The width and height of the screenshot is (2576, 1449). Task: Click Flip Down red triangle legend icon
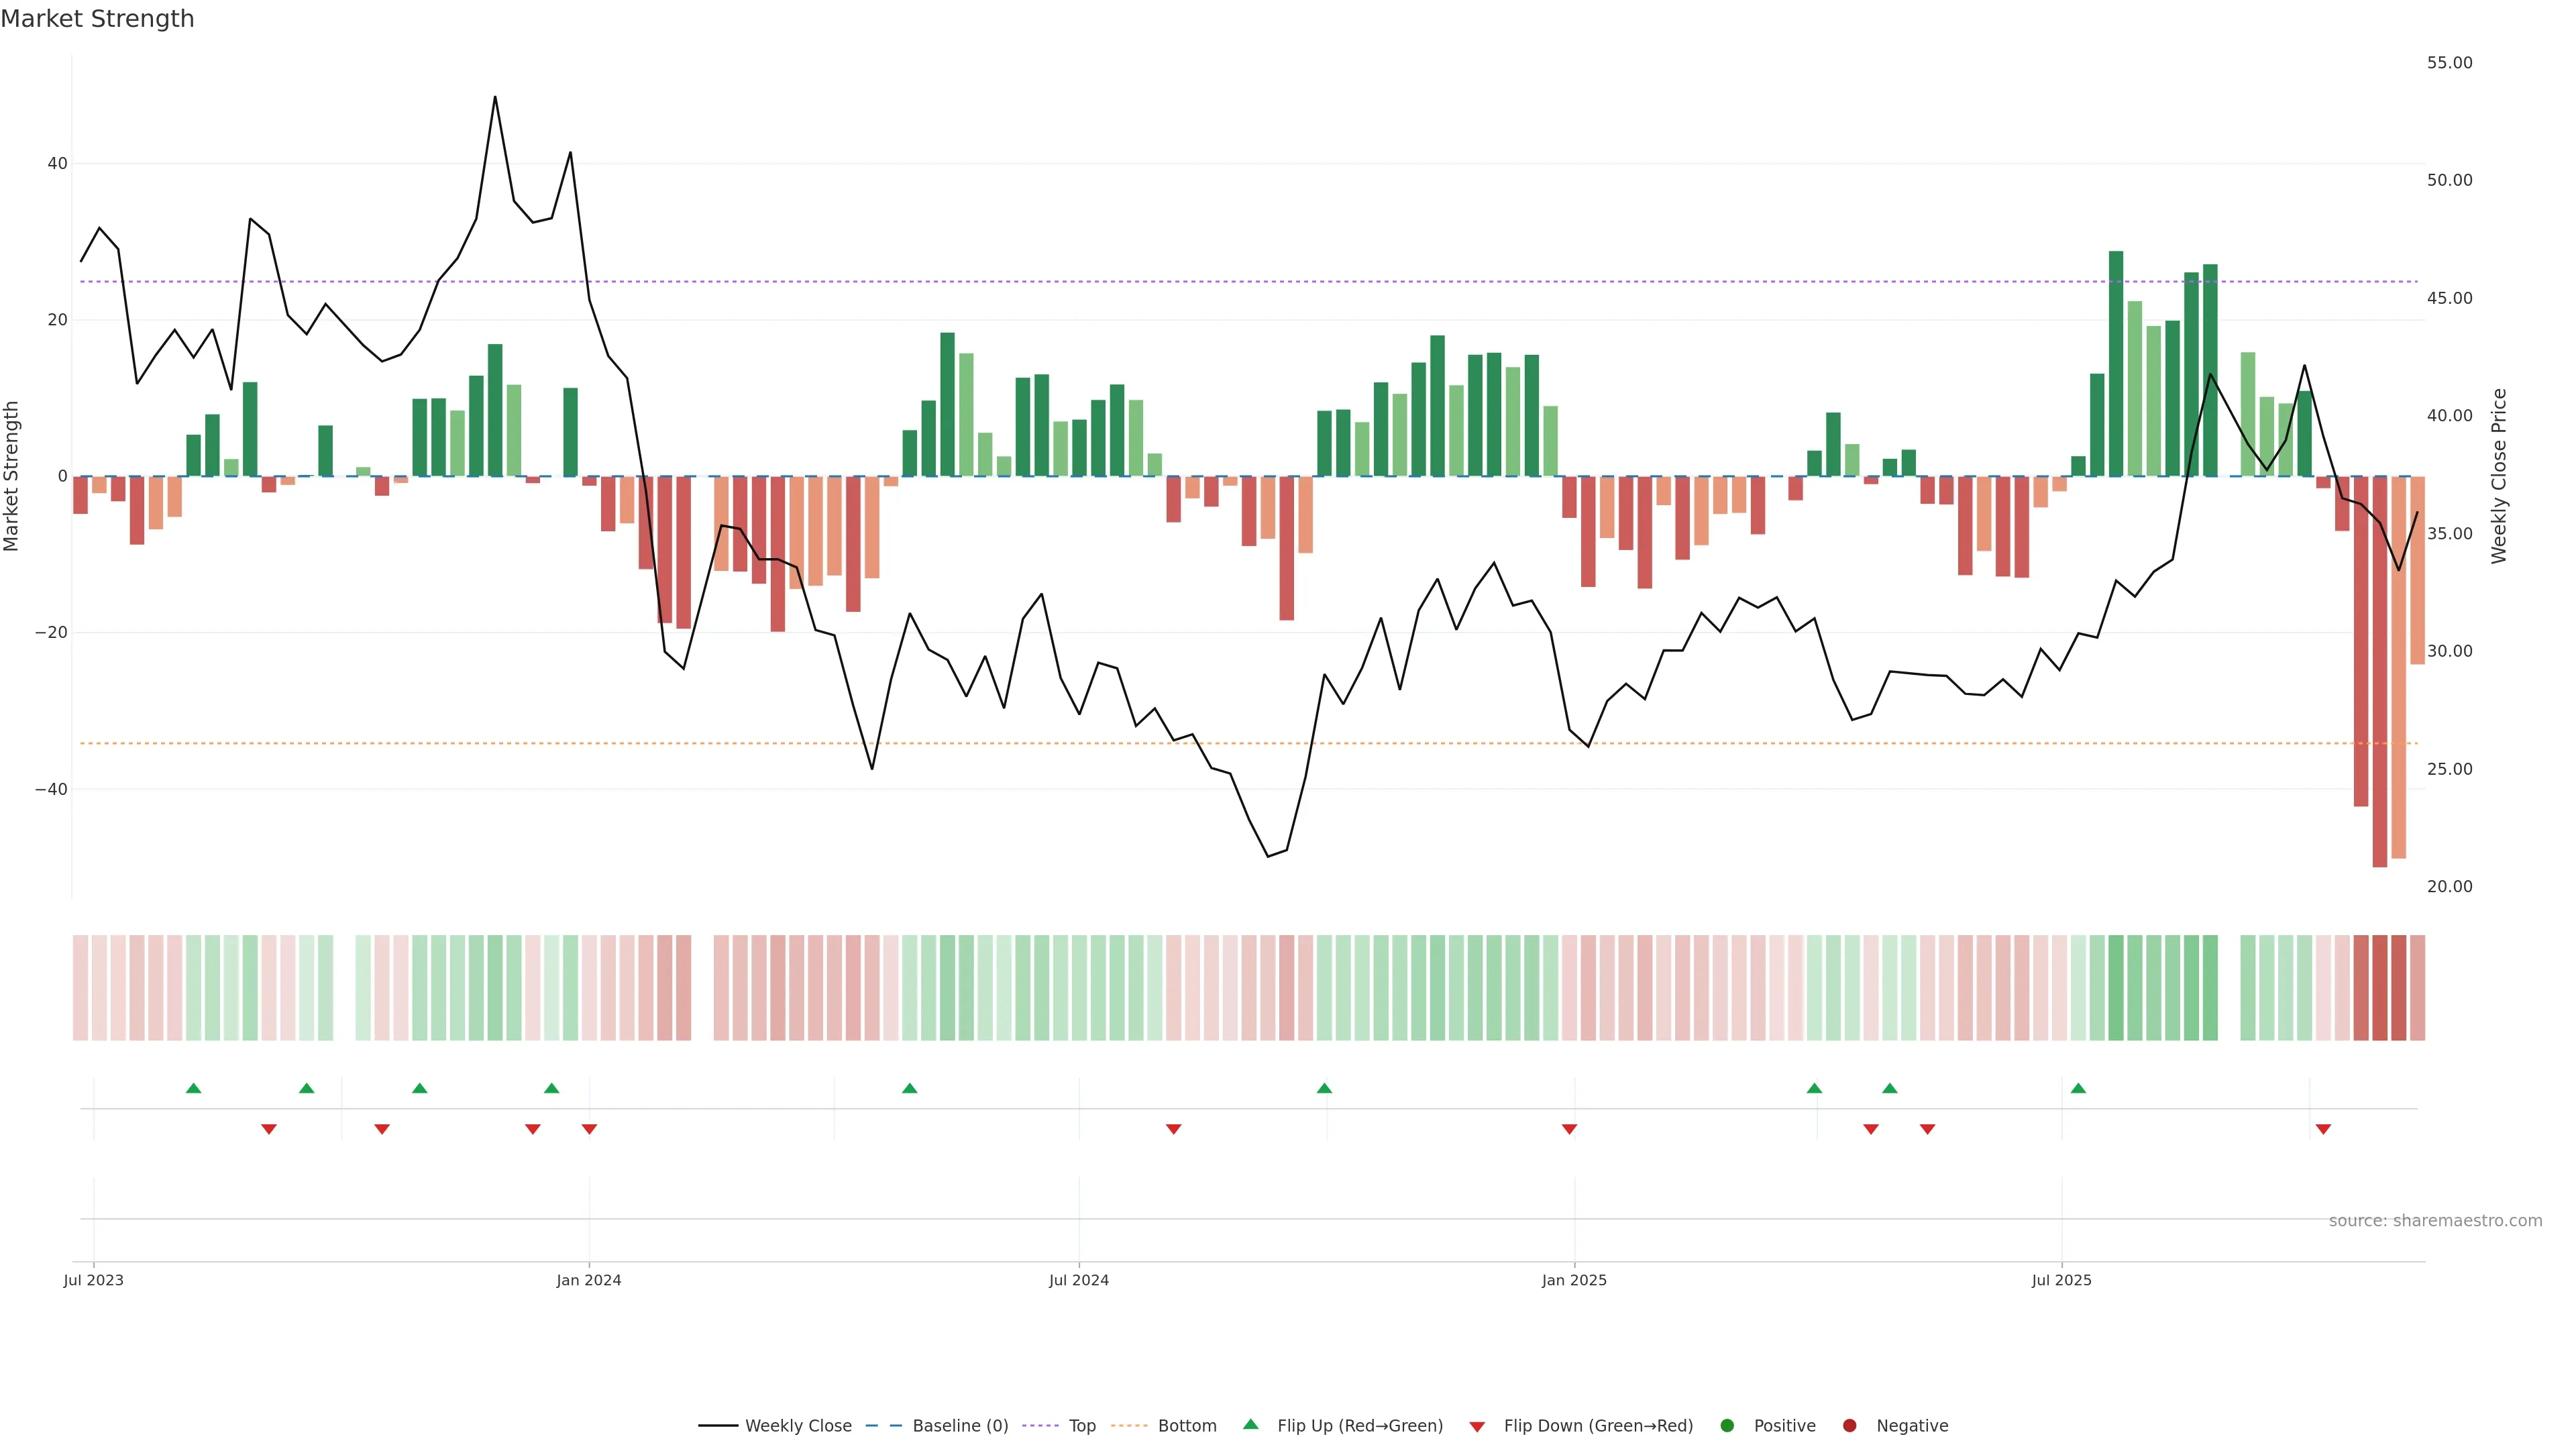pyautogui.click(x=1477, y=1427)
